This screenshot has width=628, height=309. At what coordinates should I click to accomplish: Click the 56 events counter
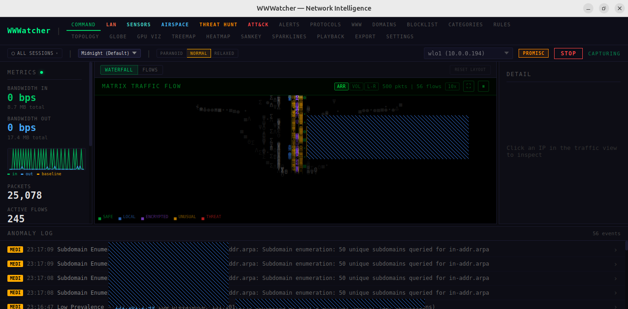pos(606,234)
